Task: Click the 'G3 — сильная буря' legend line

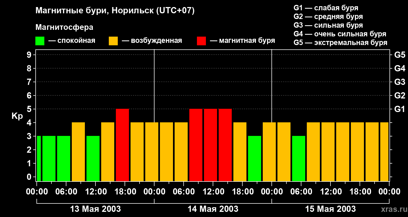Action: 328,25
